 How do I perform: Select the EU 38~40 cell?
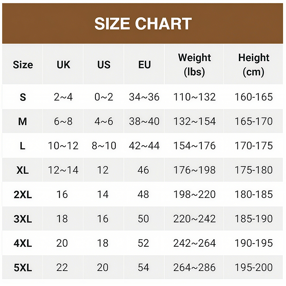pos(144,122)
